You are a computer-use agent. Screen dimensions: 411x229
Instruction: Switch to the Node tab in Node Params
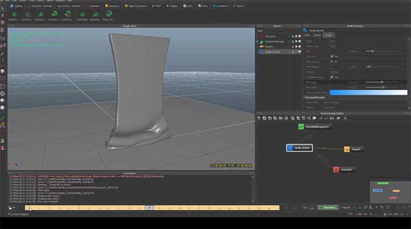pyautogui.click(x=307, y=35)
